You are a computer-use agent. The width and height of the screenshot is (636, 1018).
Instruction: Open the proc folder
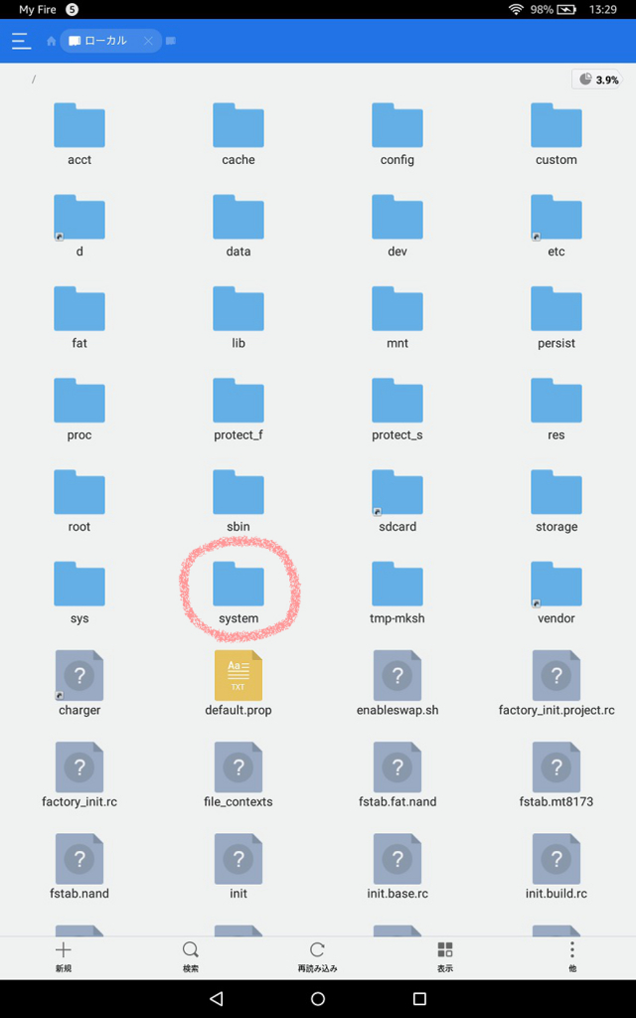point(79,410)
